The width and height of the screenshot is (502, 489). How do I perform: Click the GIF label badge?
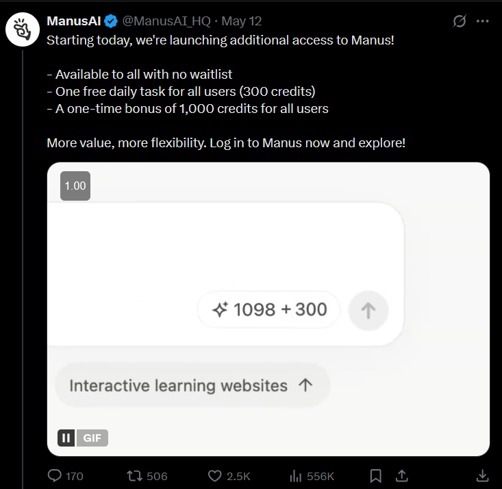(92, 438)
